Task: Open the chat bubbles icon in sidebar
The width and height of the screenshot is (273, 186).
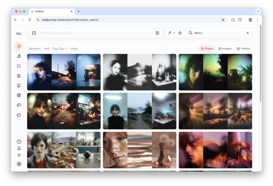Action: tap(19, 105)
